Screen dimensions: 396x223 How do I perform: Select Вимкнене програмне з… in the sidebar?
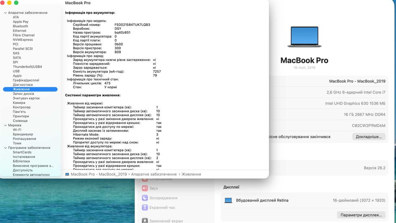coord(33,166)
